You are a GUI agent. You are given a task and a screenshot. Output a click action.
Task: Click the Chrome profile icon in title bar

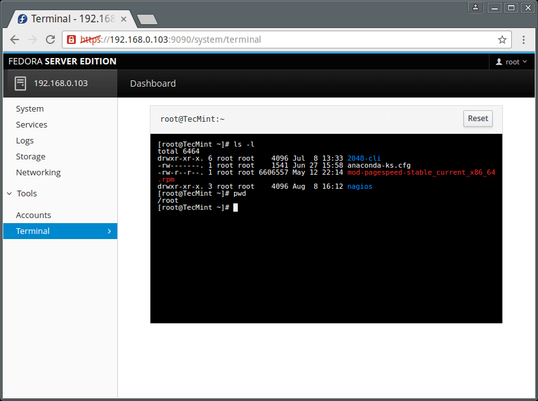click(476, 8)
